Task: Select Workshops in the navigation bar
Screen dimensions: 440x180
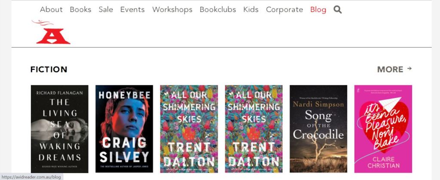Action: (172, 9)
